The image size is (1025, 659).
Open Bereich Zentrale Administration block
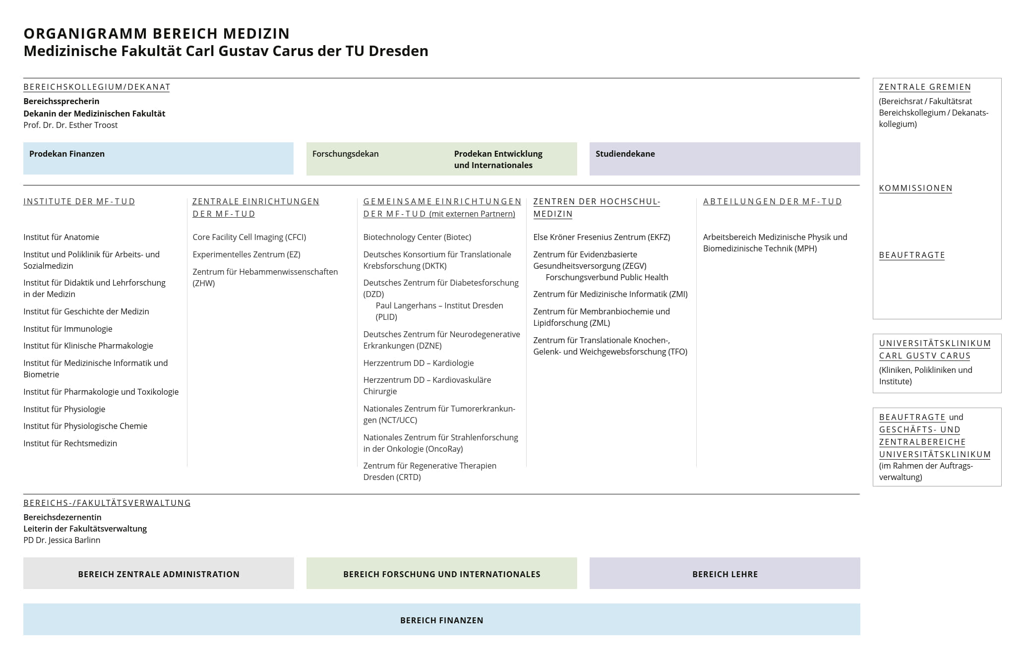coord(159,574)
